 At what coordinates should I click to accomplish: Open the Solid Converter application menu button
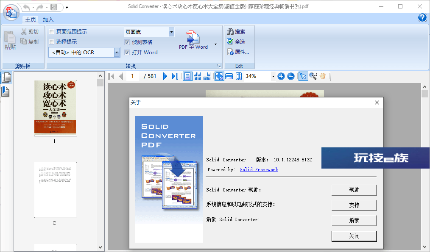pyautogui.click(x=11, y=12)
